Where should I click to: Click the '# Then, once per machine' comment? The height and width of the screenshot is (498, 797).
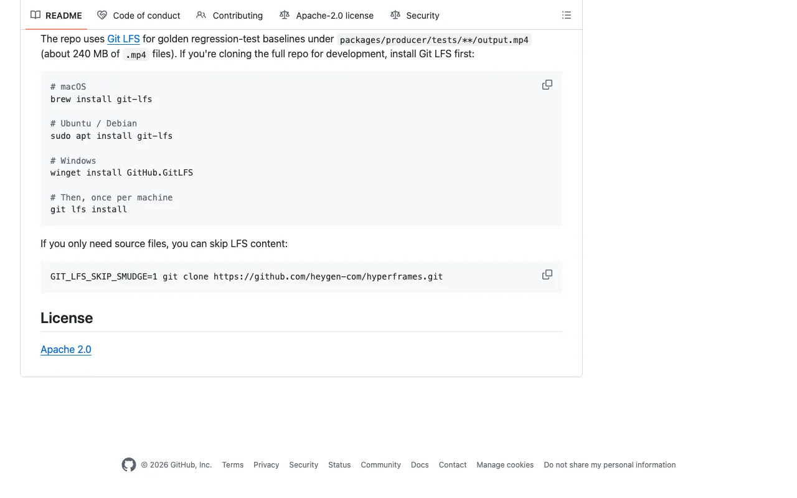111,197
